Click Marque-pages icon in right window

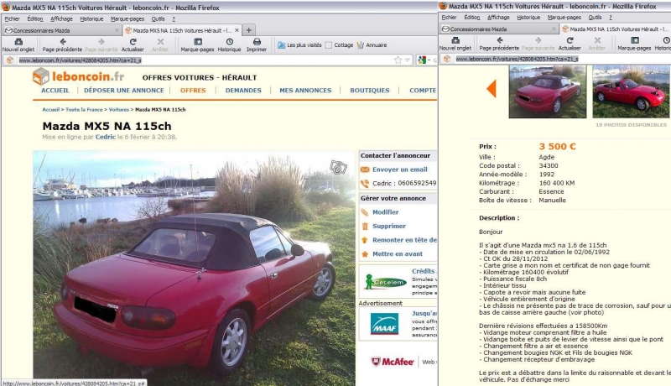(x=634, y=40)
